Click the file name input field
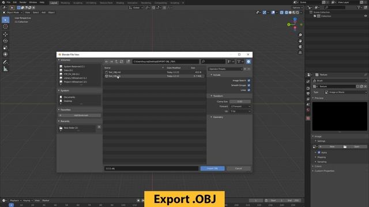369x207 pixels. coord(151,168)
